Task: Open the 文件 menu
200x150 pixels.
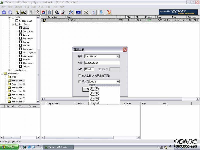Action: (x=3, y=7)
